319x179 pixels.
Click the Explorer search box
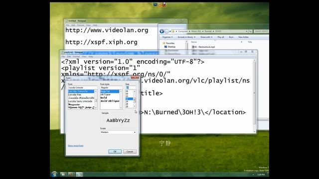pos(261,31)
